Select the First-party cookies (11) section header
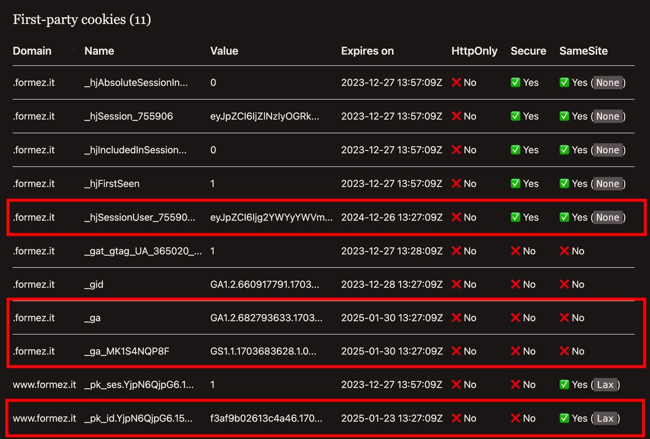Image resolution: width=650 pixels, height=439 pixels. [82, 20]
